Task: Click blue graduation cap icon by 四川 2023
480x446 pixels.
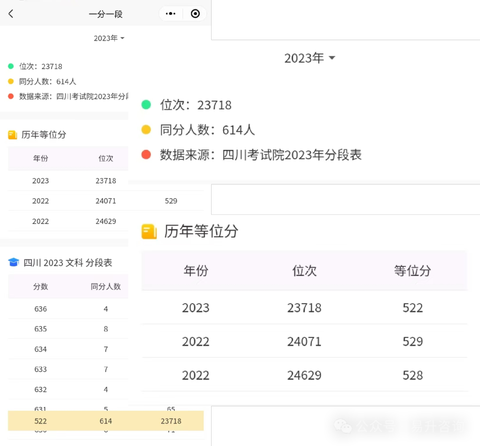Action: 13,262
